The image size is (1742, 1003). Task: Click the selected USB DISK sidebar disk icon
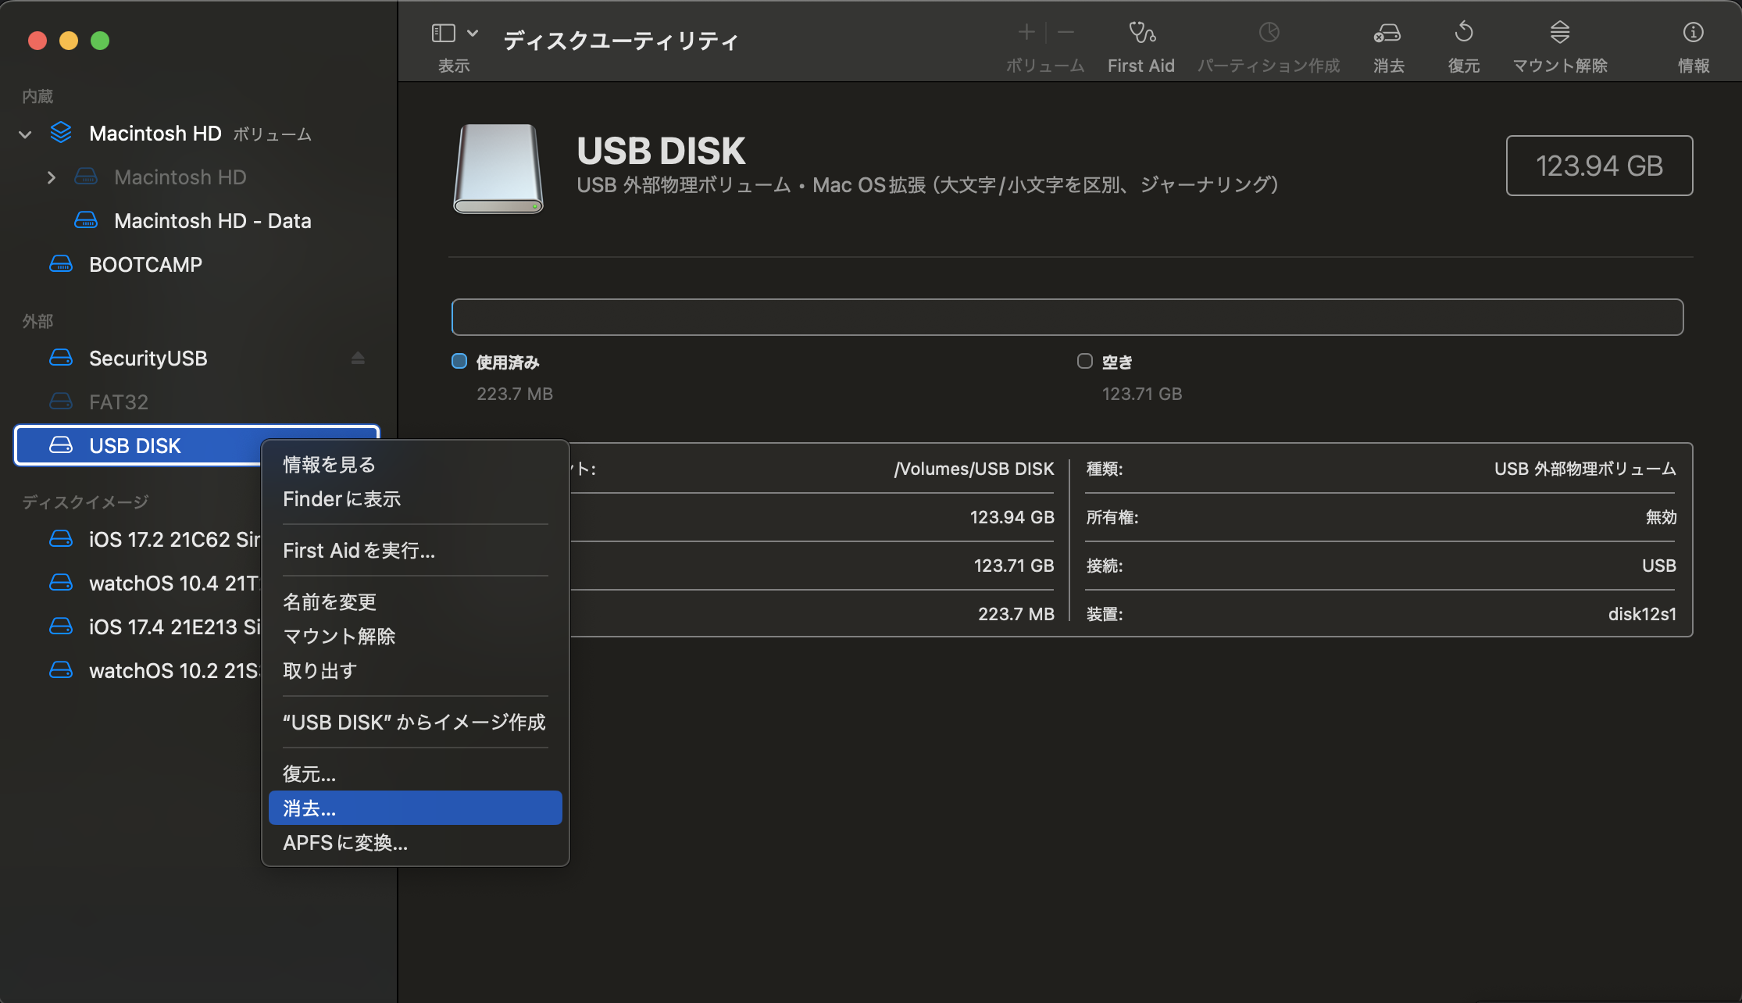pyautogui.click(x=61, y=445)
